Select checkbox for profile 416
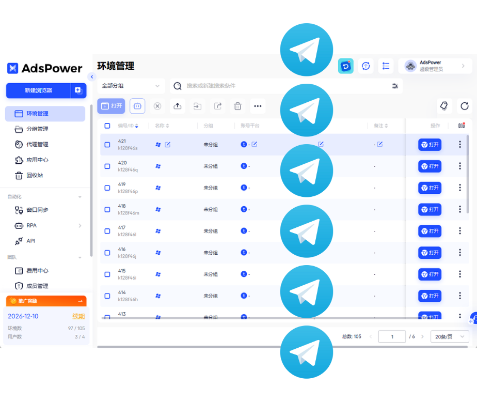This screenshot has width=477, height=402. pyautogui.click(x=107, y=253)
